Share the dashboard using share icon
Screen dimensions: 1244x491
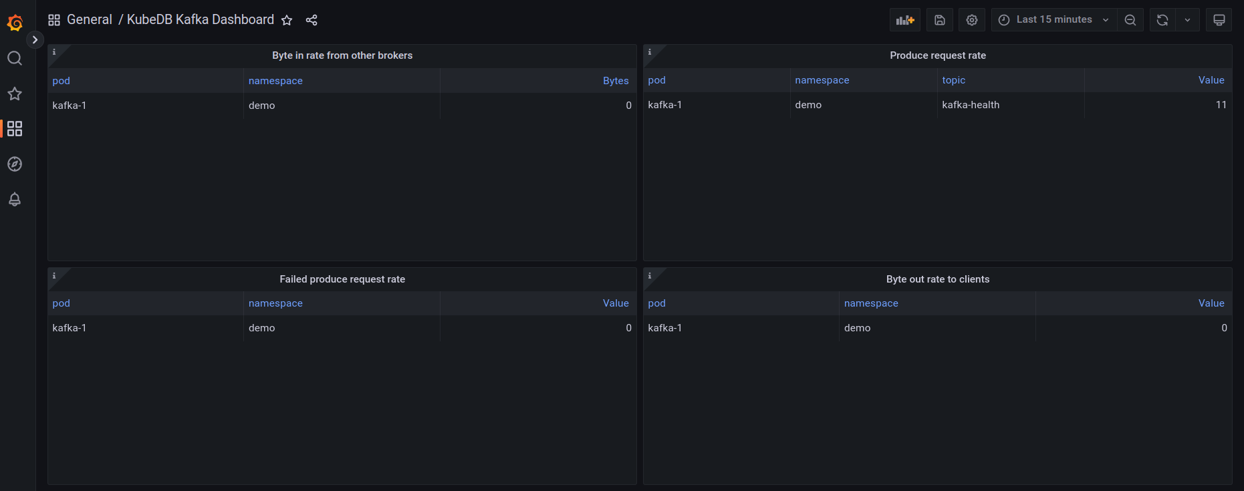pyautogui.click(x=312, y=20)
